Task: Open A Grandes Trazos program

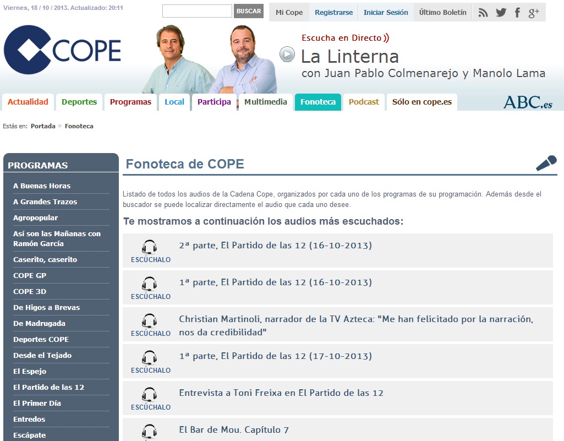Action: pyautogui.click(x=45, y=202)
